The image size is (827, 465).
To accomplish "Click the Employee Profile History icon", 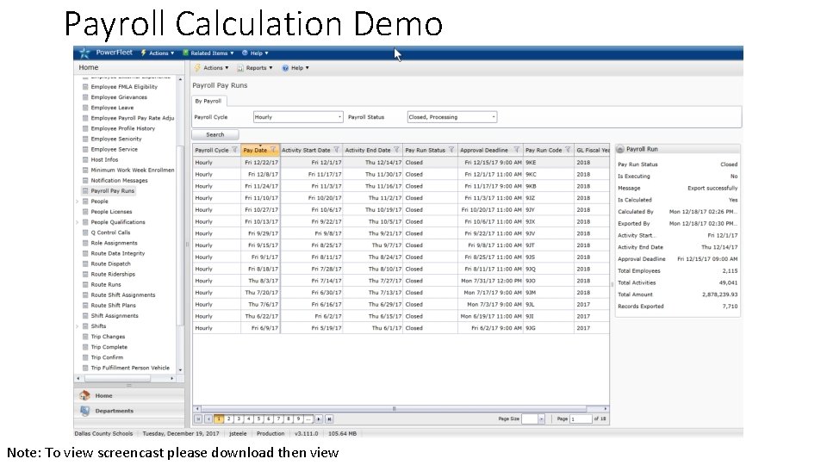I will (x=85, y=128).
